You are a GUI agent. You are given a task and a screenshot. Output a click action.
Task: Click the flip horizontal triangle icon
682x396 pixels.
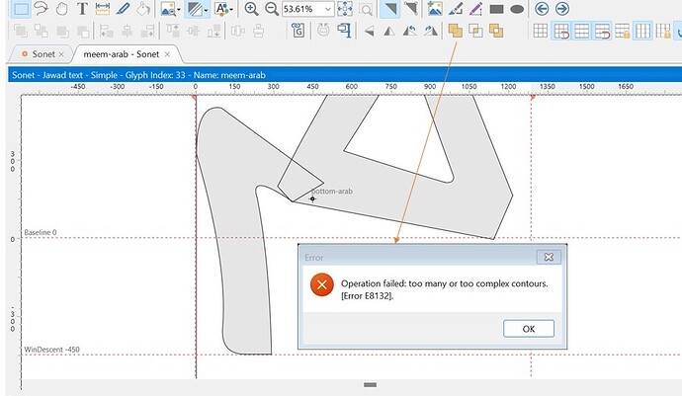pos(370,32)
